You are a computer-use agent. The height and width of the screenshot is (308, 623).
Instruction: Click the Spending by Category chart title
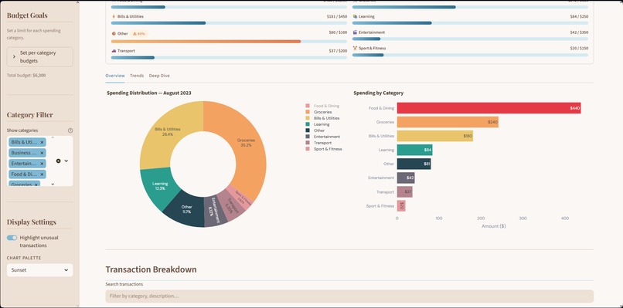click(x=378, y=93)
